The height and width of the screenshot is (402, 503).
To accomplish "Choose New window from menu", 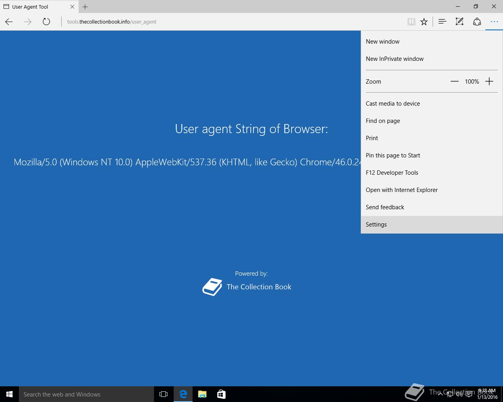I will (x=431, y=42).
